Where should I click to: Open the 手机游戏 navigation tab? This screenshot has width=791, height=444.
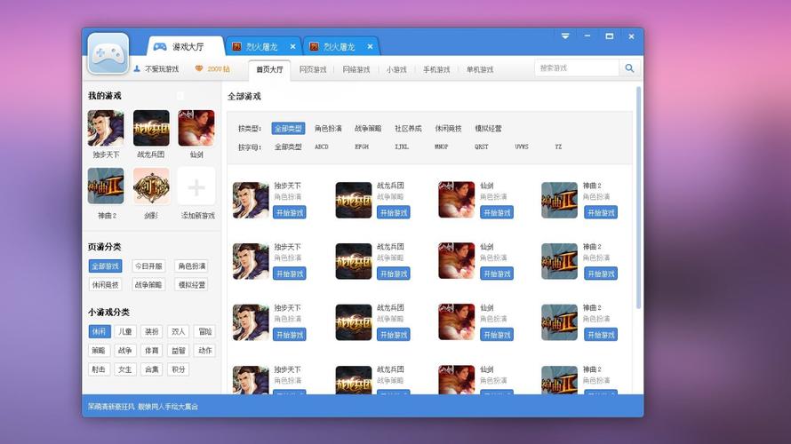tap(436, 69)
